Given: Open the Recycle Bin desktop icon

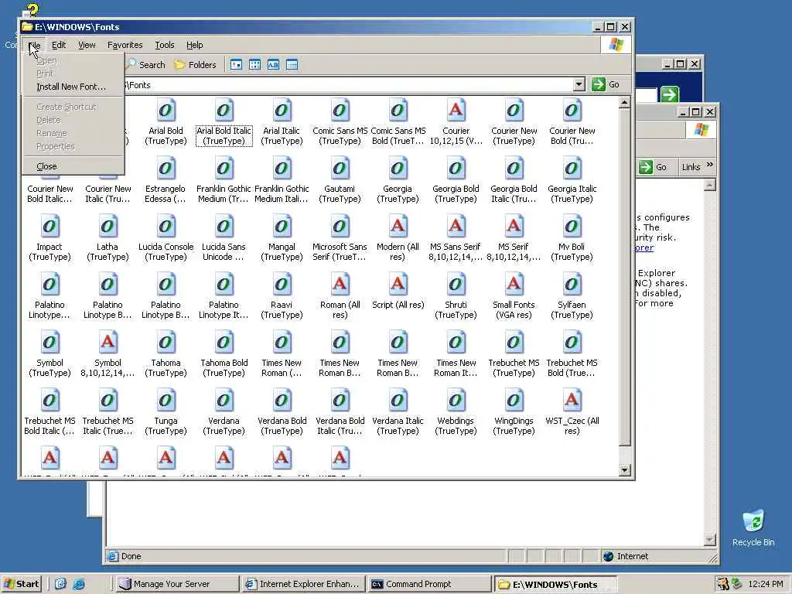Looking at the screenshot, I should [753, 527].
